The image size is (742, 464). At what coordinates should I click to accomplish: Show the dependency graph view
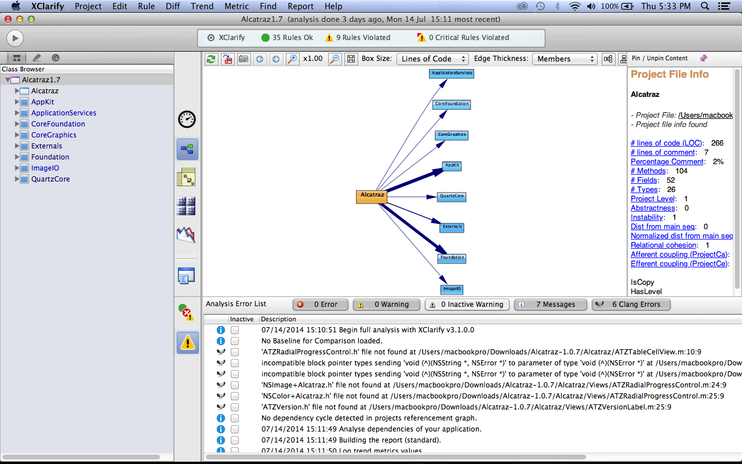click(187, 149)
